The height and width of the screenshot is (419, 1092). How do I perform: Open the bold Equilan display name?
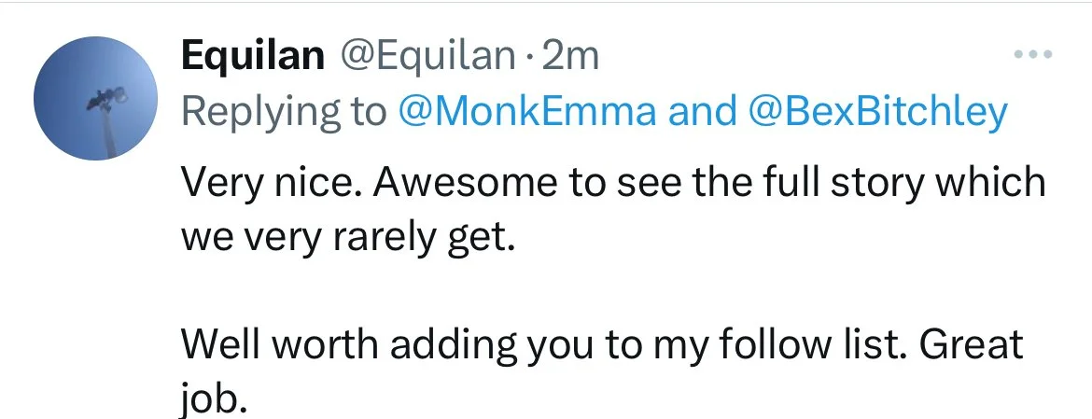[x=251, y=57]
